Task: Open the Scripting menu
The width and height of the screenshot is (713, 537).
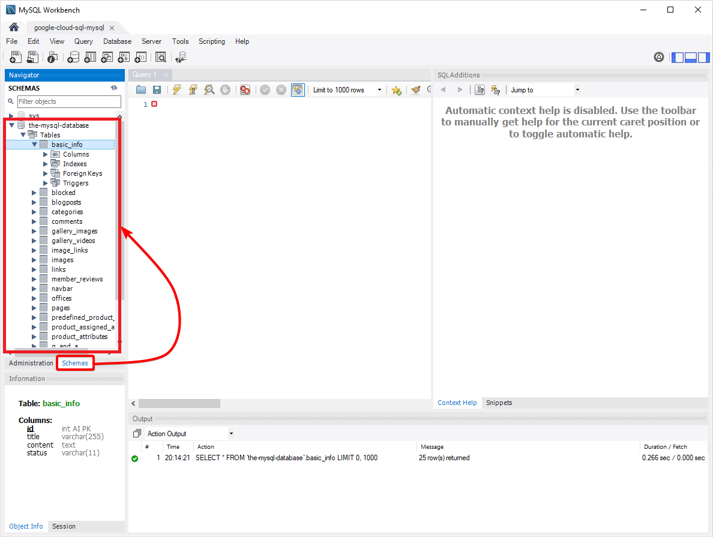Action: click(x=212, y=41)
